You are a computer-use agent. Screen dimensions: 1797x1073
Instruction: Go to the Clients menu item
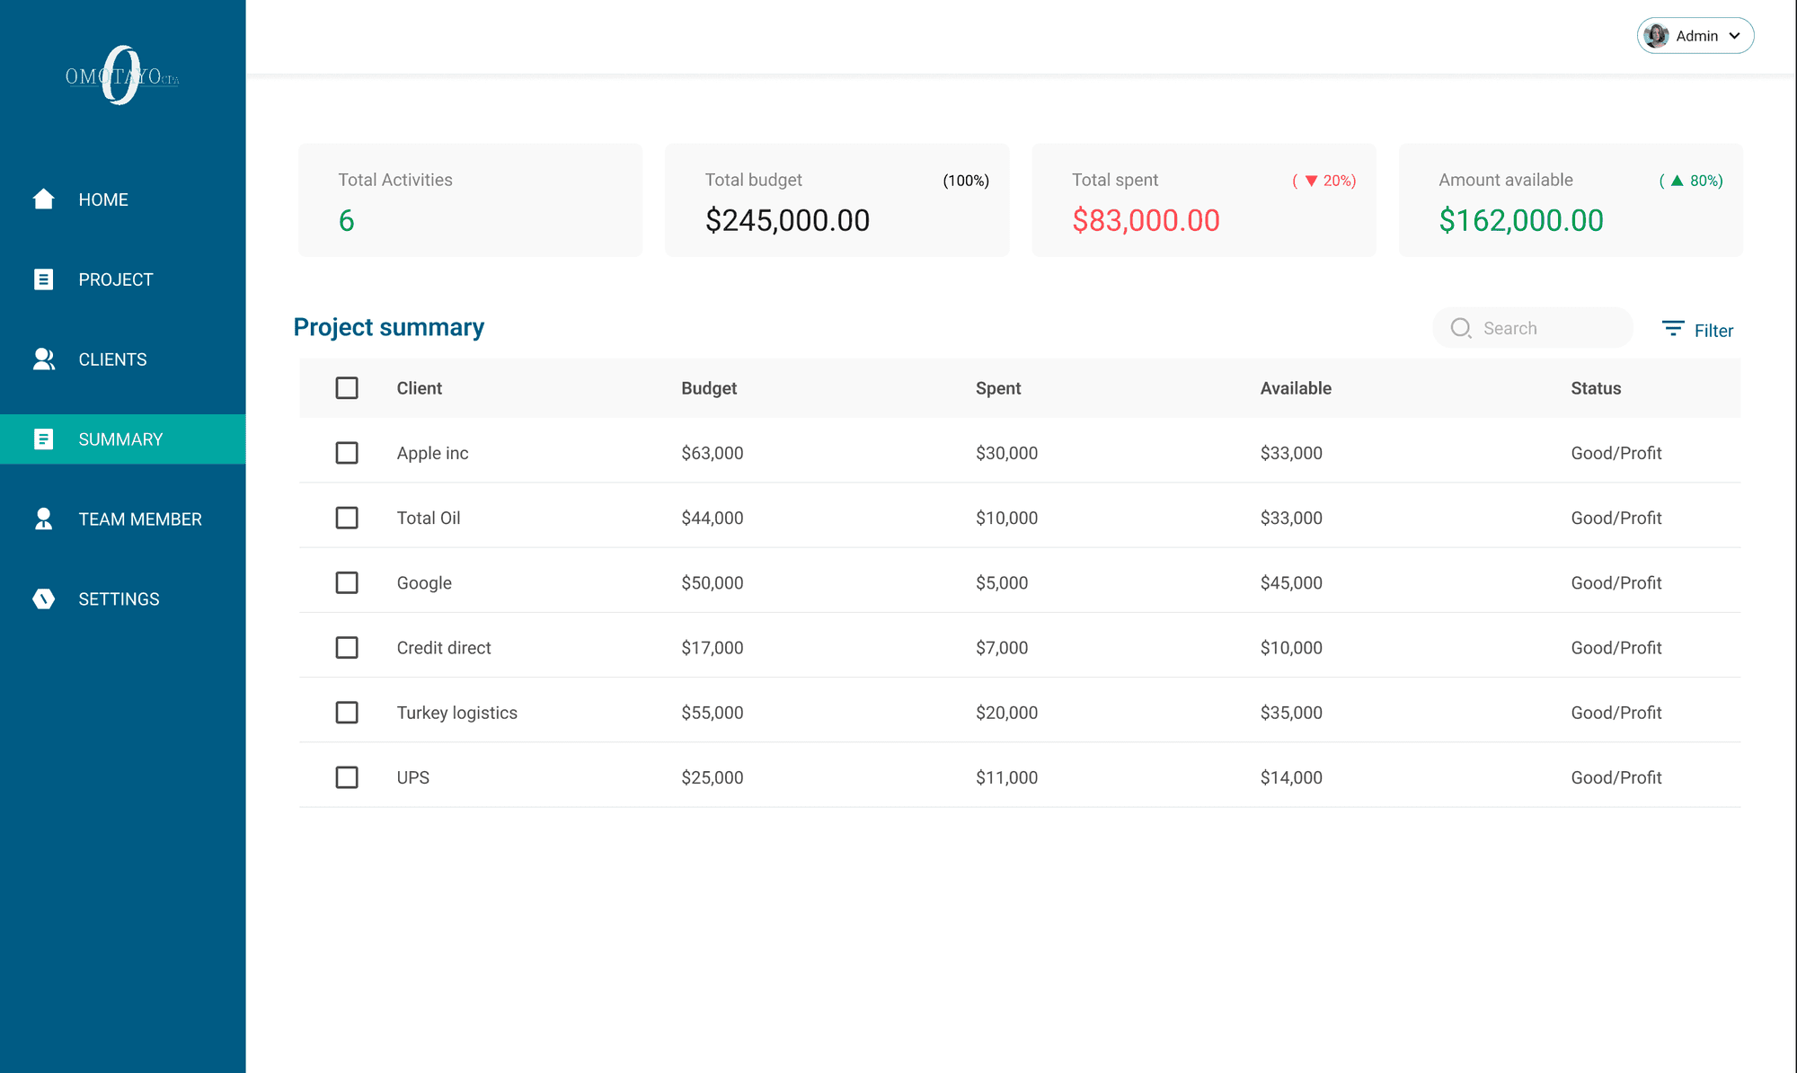pos(112,359)
